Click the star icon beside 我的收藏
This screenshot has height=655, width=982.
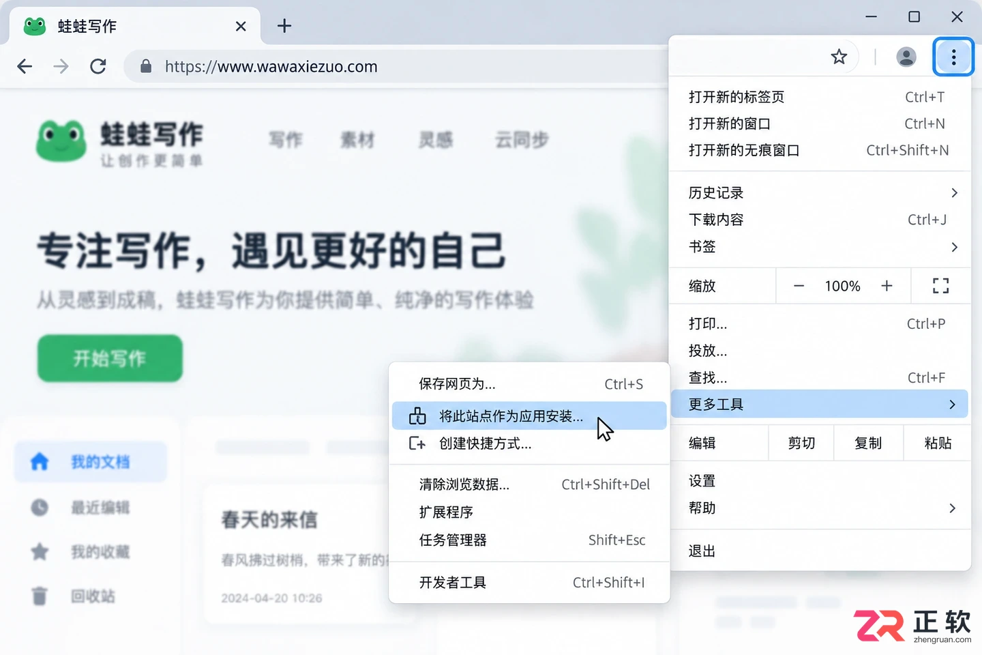[x=40, y=551]
